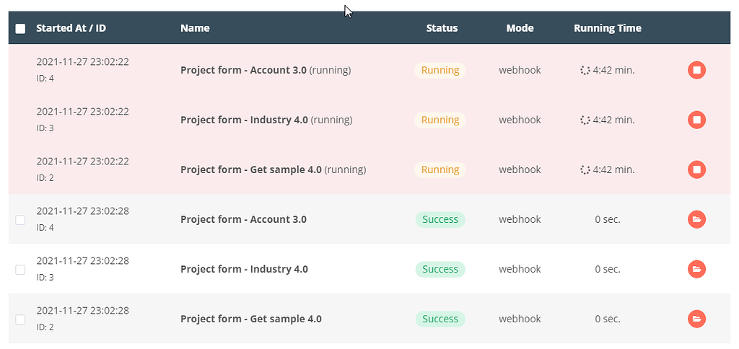Click the "Running Time" column header
Screen dimensions: 739x349
point(607,28)
